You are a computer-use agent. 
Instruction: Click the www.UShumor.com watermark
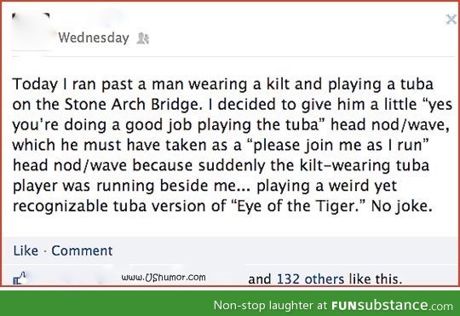(x=164, y=278)
